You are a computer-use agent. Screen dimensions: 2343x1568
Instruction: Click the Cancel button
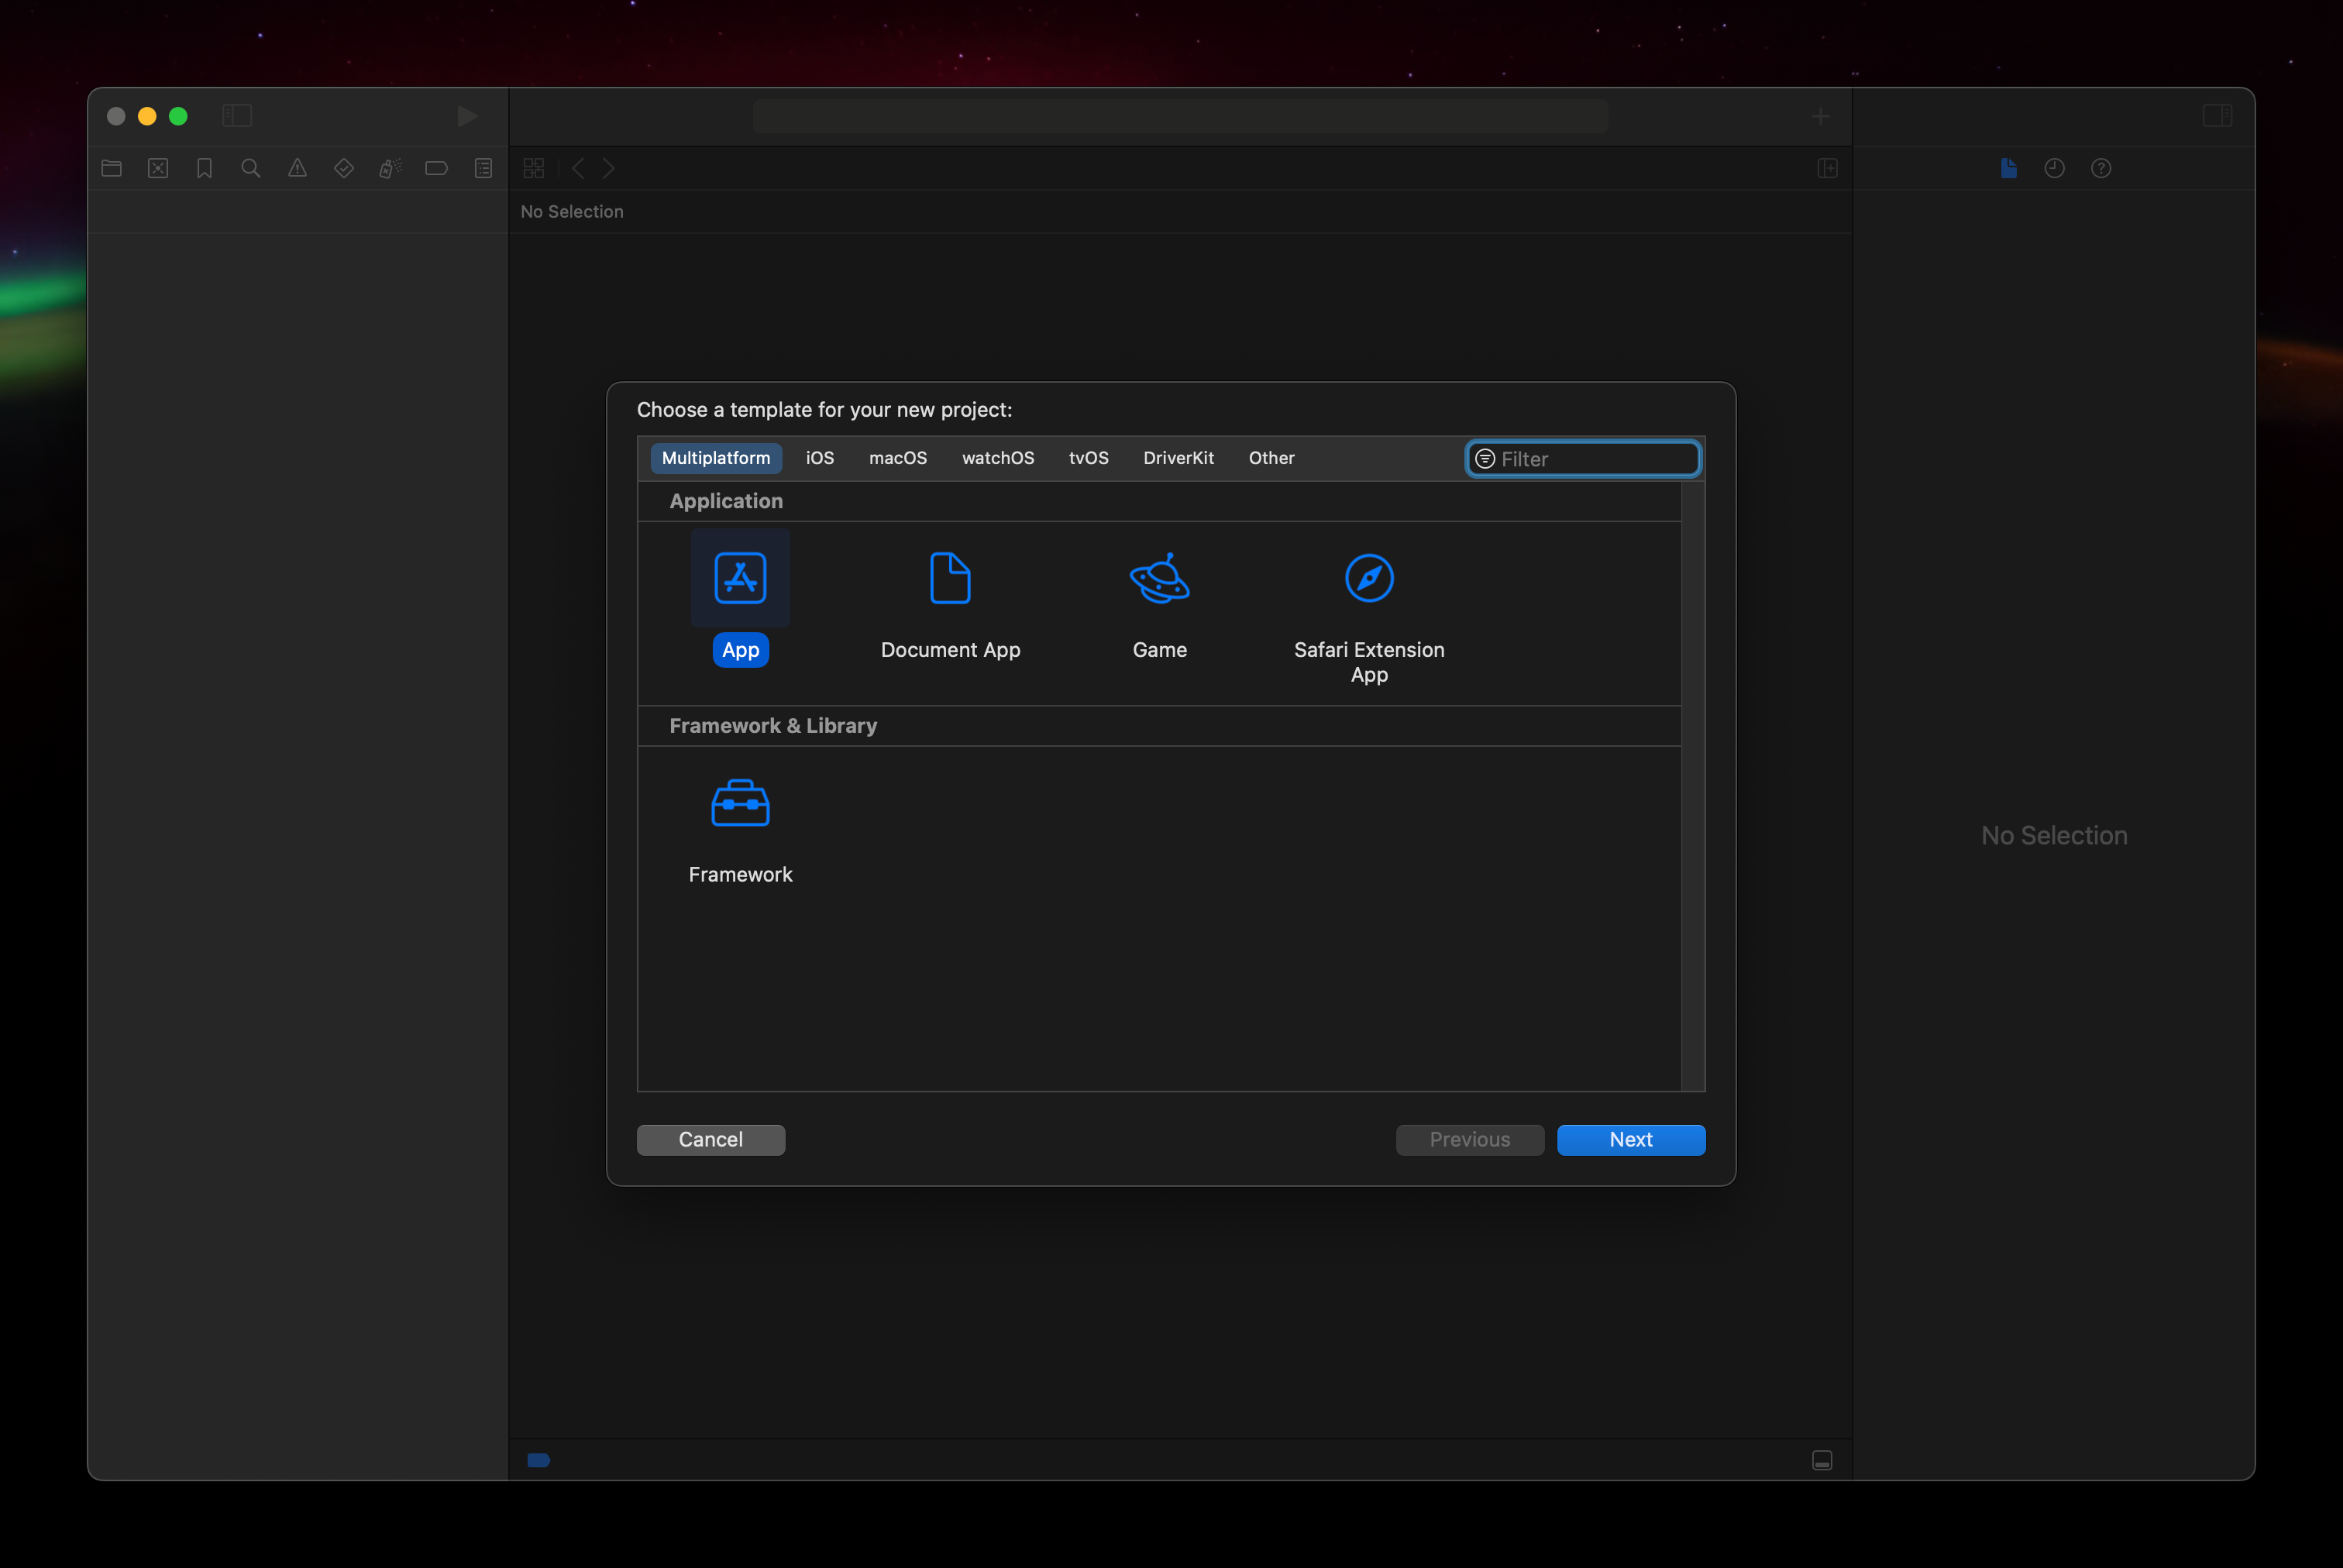pyautogui.click(x=710, y=1140)
